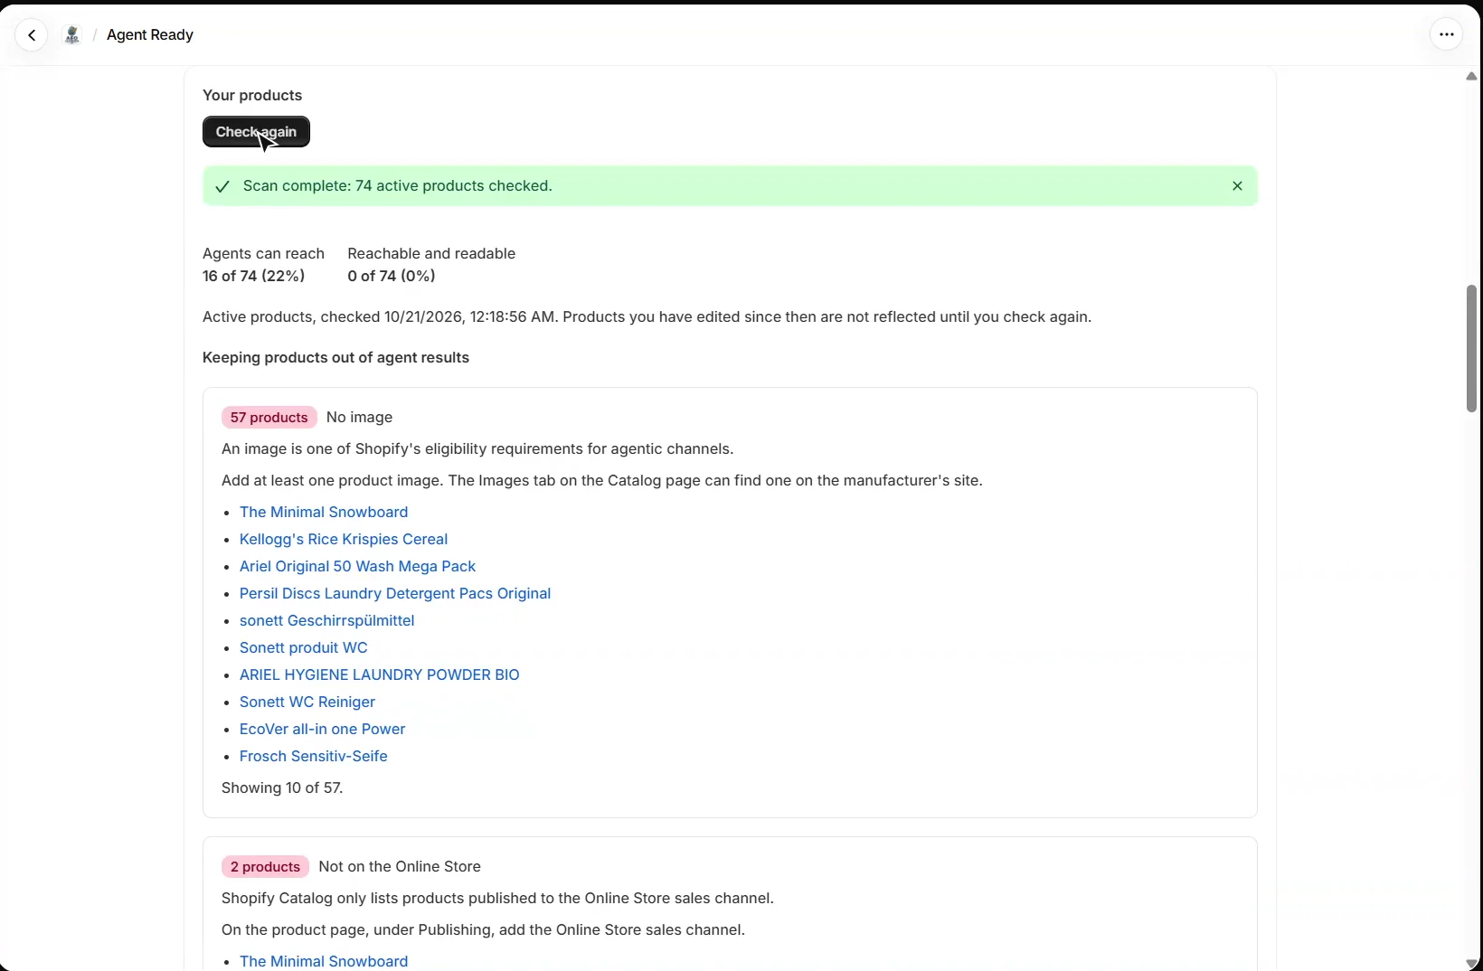Open EcoVer all-in one Power link

pyautogui.click(x=322, y=729)
